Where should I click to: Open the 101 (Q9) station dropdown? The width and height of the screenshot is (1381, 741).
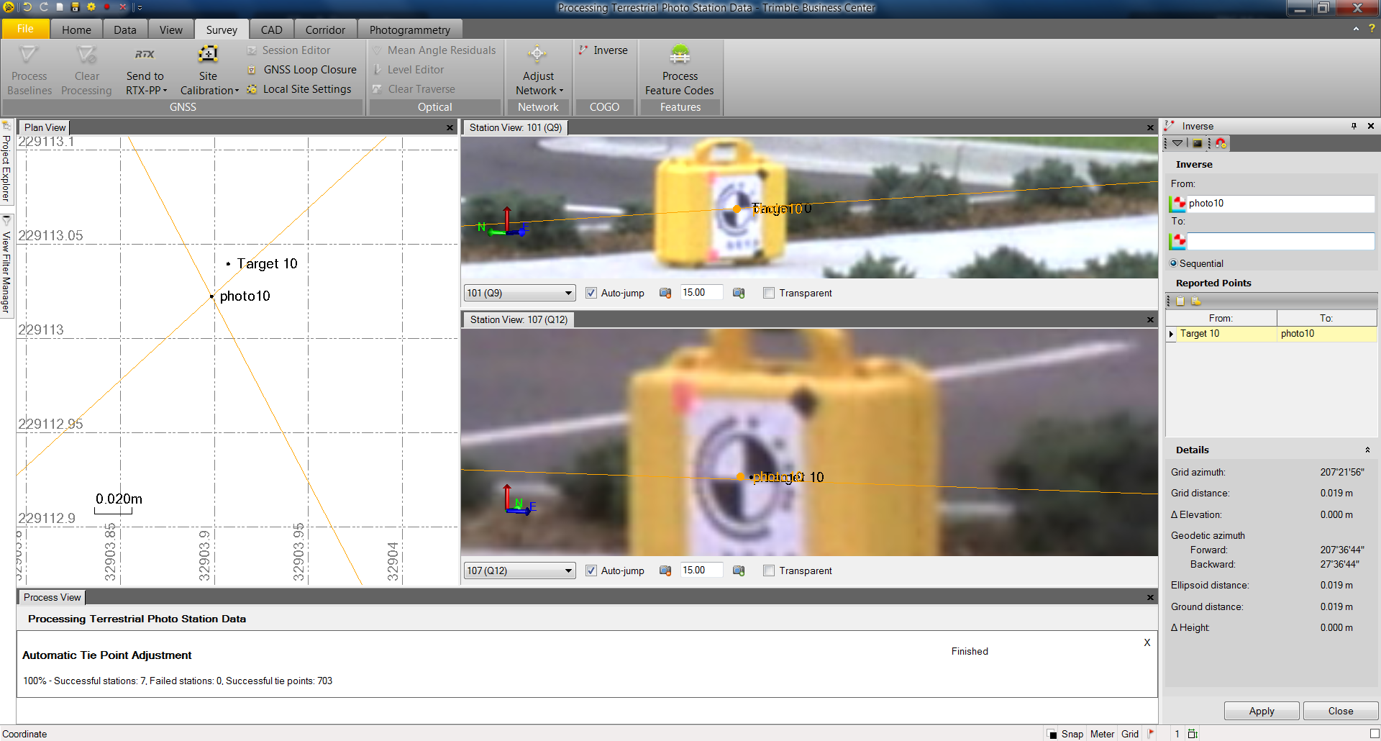[x=568, y=293]
